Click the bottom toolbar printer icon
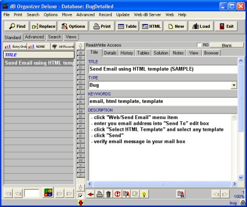247x207 pixels. coord(99,194)
